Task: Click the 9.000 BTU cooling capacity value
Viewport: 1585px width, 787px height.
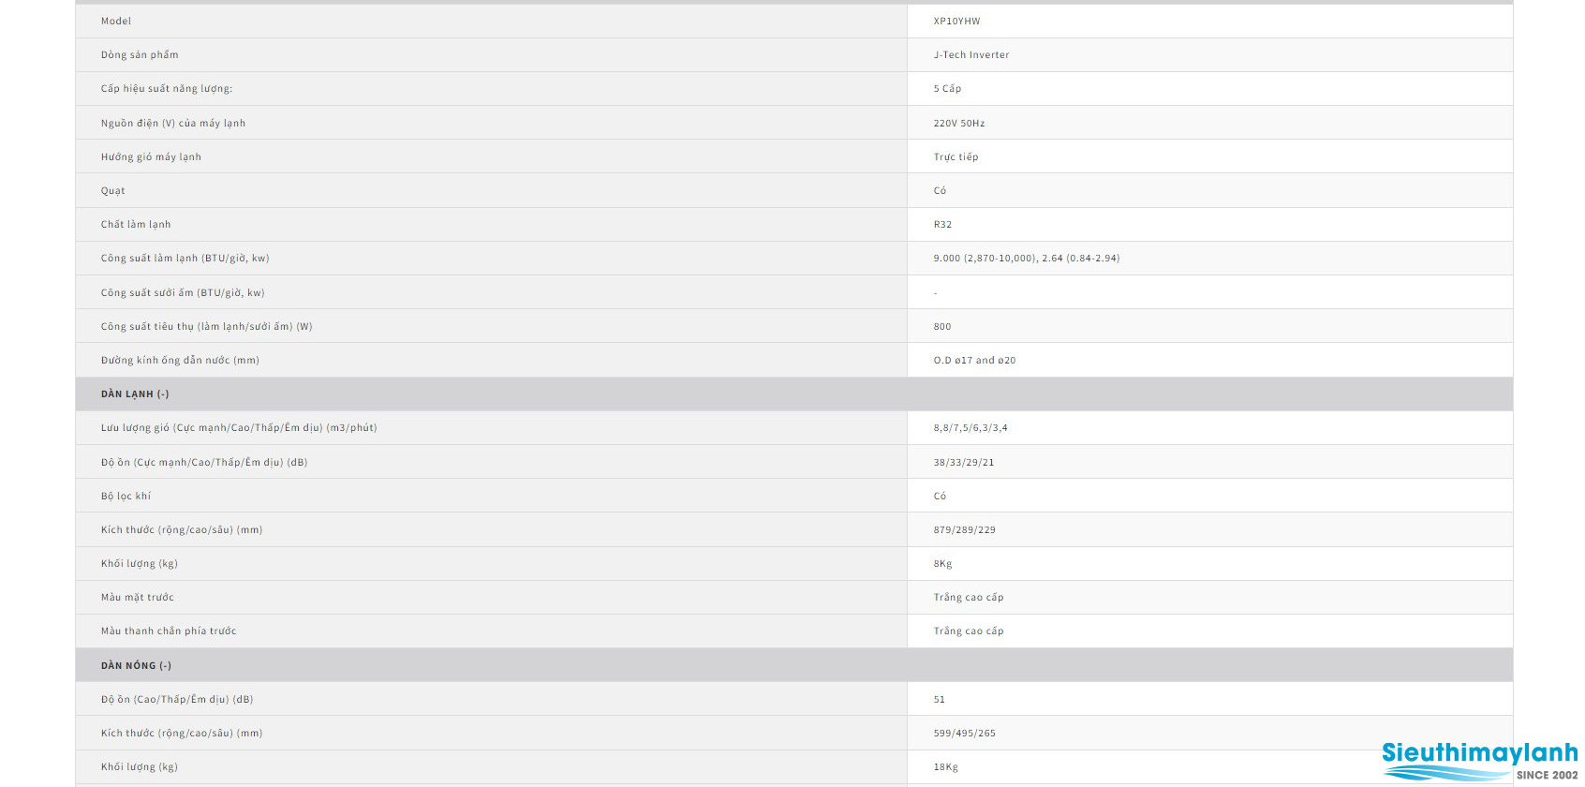Action: point(1027,258)
